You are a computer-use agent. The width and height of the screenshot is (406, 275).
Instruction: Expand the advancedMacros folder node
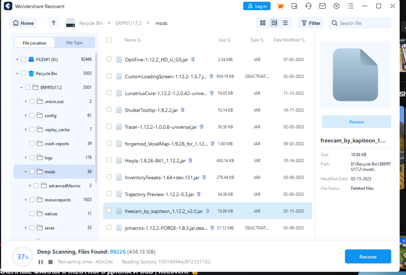pos(30,186)
